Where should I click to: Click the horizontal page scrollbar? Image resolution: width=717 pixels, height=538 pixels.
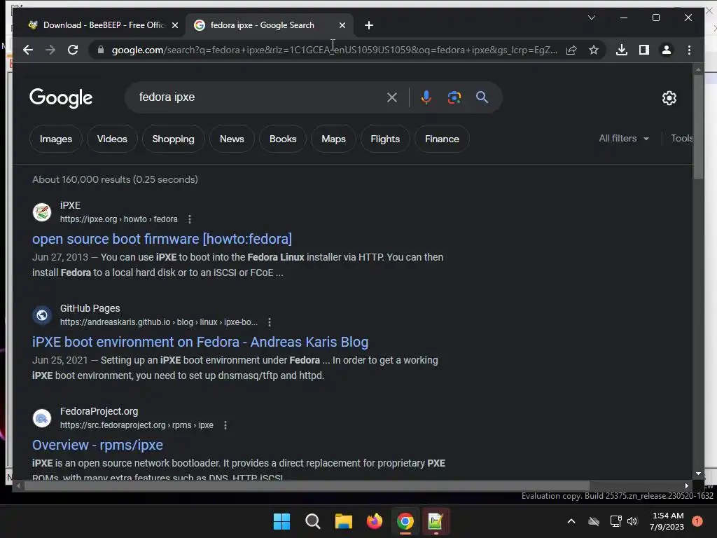[x=307, y=486]
